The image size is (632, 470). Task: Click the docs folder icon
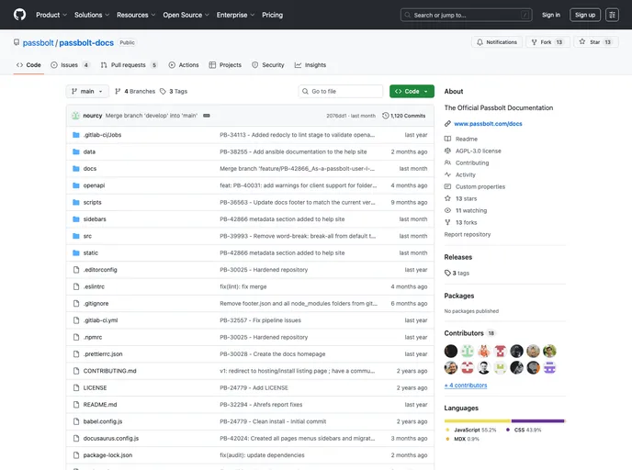tap(75, 168)
